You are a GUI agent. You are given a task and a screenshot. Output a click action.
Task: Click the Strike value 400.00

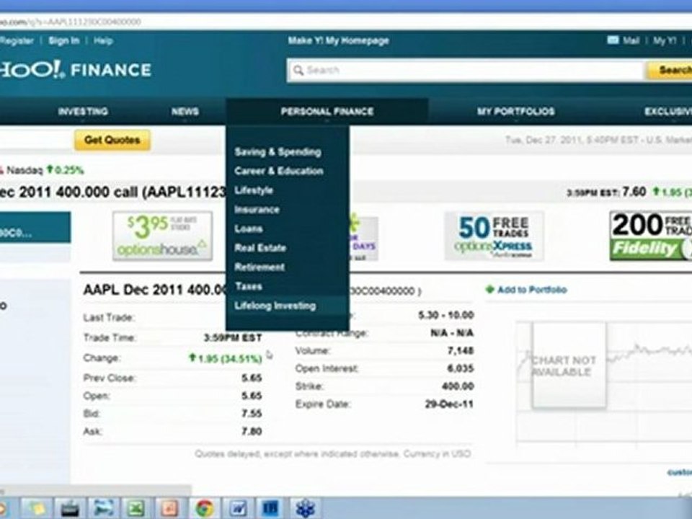tap(458, 386)
